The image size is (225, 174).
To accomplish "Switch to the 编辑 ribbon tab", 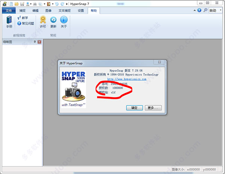I will pos(36,10).
